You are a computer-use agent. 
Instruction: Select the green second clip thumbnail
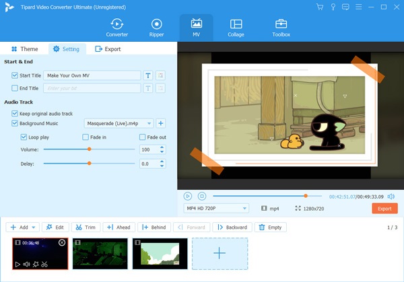click(100, 254)
